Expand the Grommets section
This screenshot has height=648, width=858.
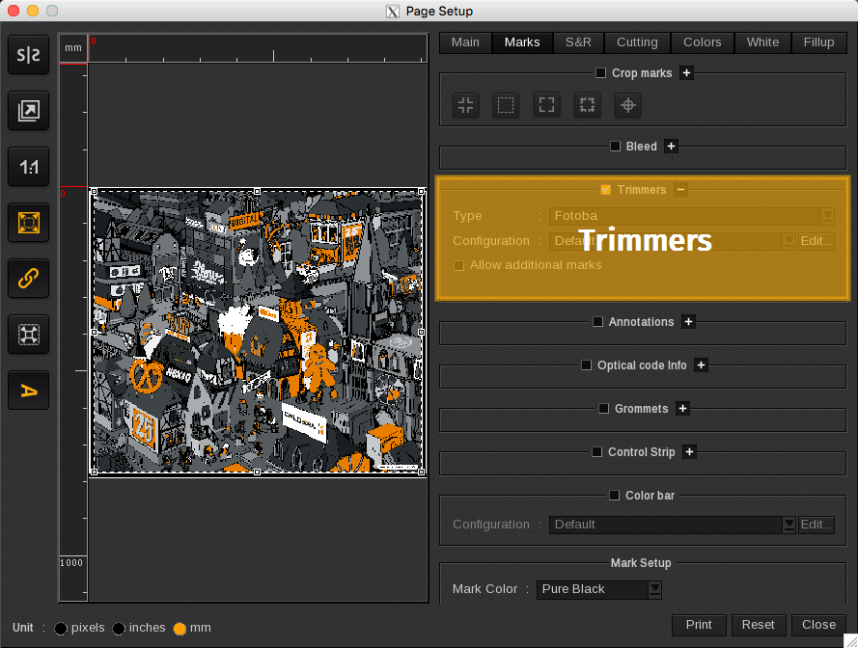click(682, 409)
